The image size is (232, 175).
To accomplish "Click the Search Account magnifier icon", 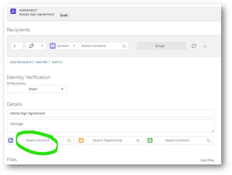I will (x=69, y=141).
